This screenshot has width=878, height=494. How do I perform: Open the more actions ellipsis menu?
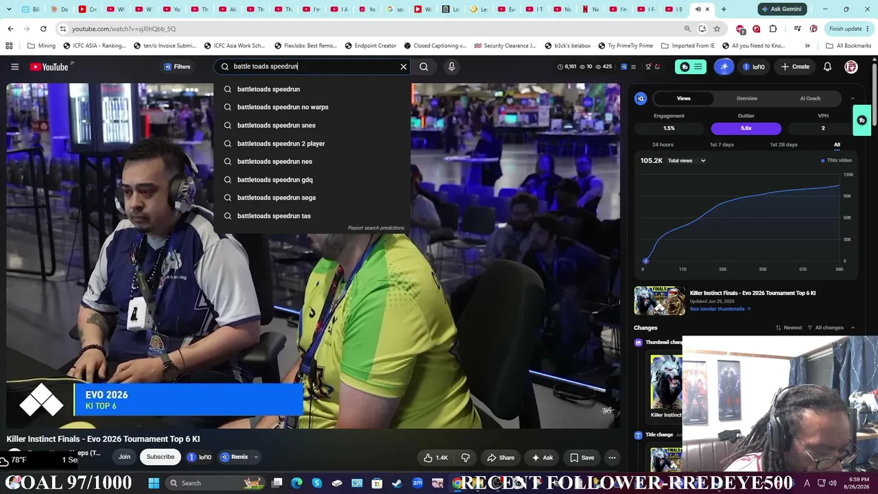click(612, 458)
